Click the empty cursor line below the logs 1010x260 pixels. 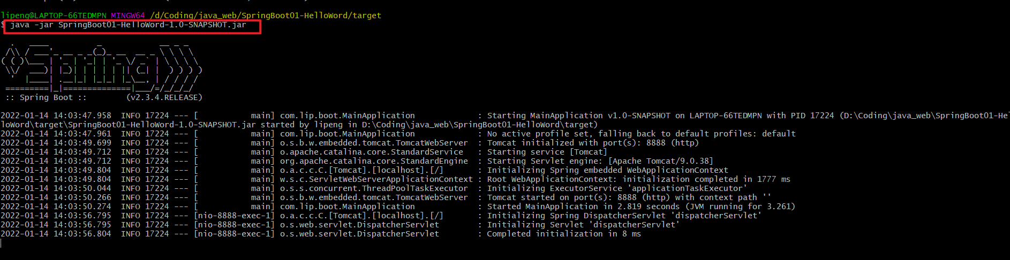(x=161, y=243)
